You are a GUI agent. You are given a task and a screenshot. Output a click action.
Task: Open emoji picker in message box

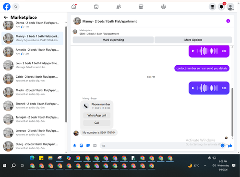(222, 146)
